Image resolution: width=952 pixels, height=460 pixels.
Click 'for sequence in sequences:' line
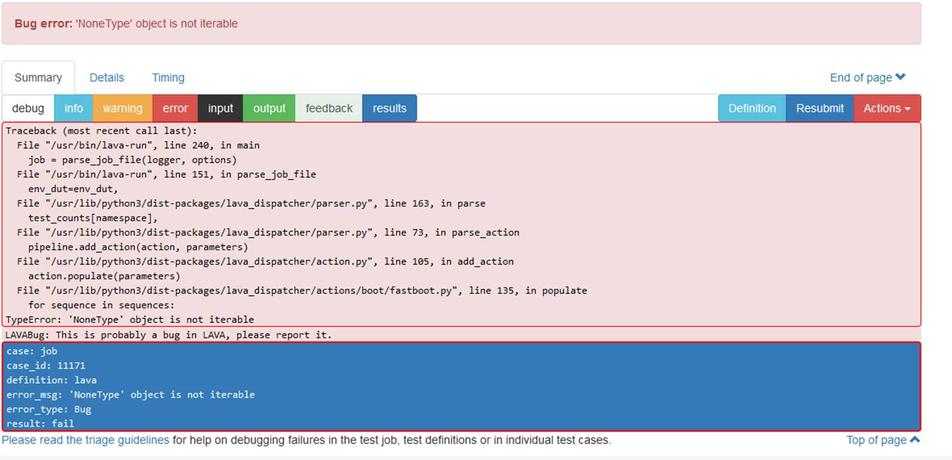pos(102,304)
